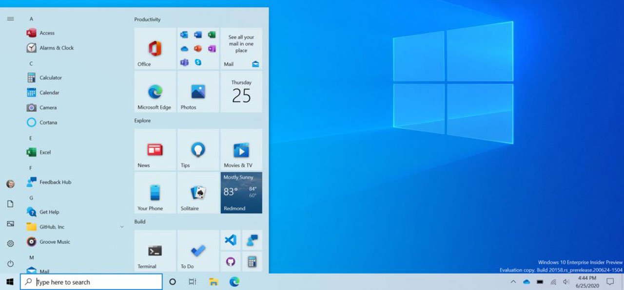The width and height of the screenshot is (624, 290).
Task: Launch Edge from the taskbar
Action: point(234,282)
